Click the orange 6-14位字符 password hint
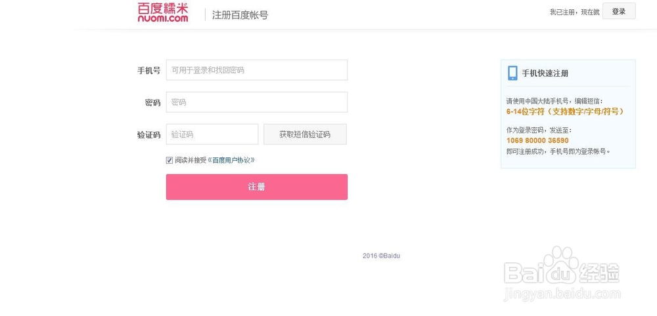657x316 pixels. tap(564, 111)
